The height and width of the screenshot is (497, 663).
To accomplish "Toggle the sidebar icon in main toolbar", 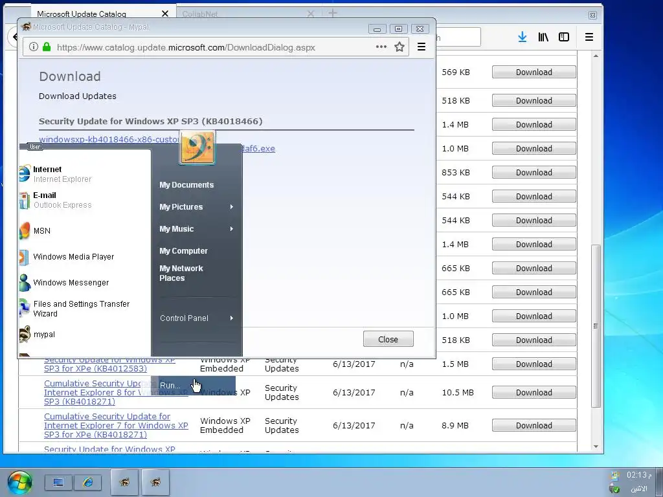I will (564, 37).
